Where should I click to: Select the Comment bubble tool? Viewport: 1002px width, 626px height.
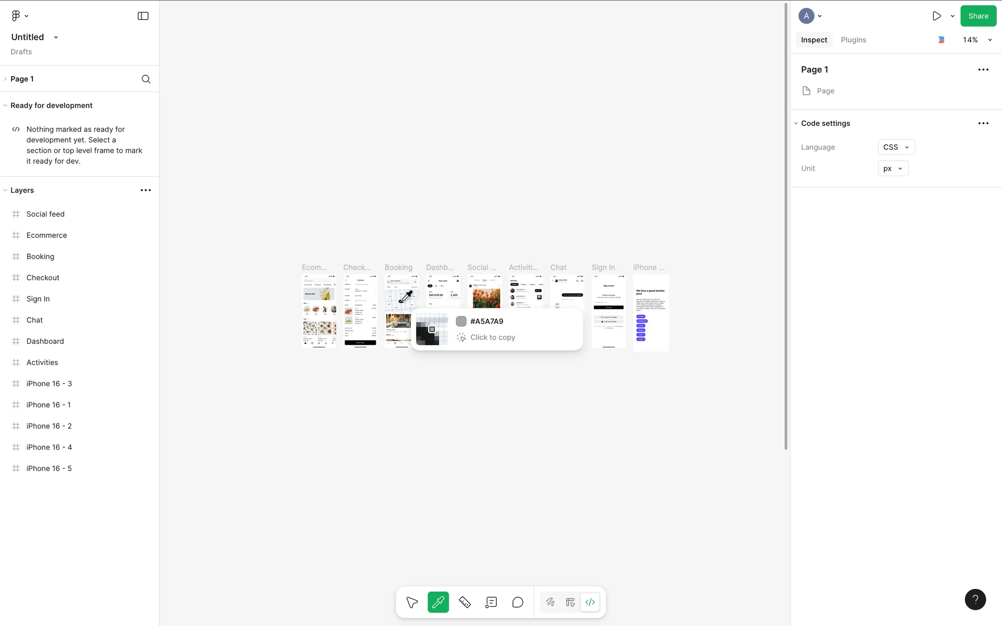pos(518,603)
